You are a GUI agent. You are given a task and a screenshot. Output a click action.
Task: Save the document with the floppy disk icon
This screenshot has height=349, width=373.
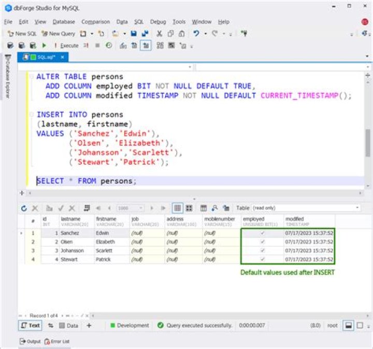(134, 34)
